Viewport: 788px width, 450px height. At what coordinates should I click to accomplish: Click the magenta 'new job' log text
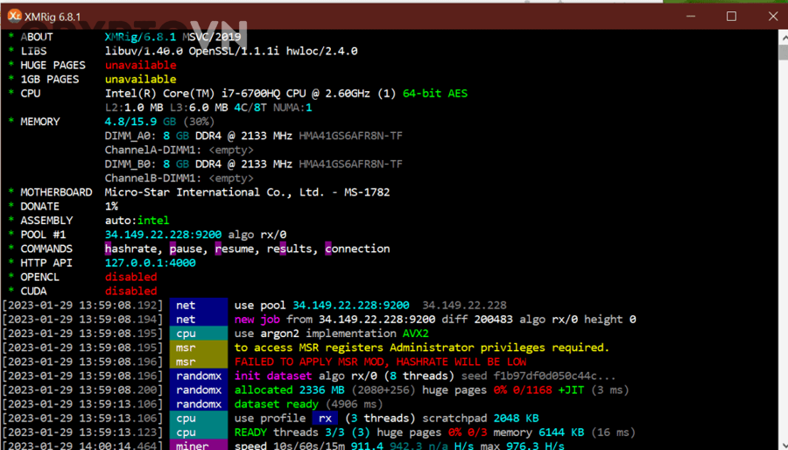pyautogui.click(x=257, y=320)
